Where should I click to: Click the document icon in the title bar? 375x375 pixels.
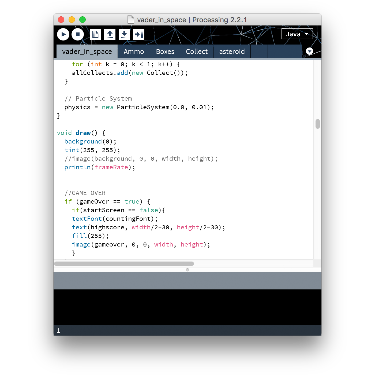(131, 20)
